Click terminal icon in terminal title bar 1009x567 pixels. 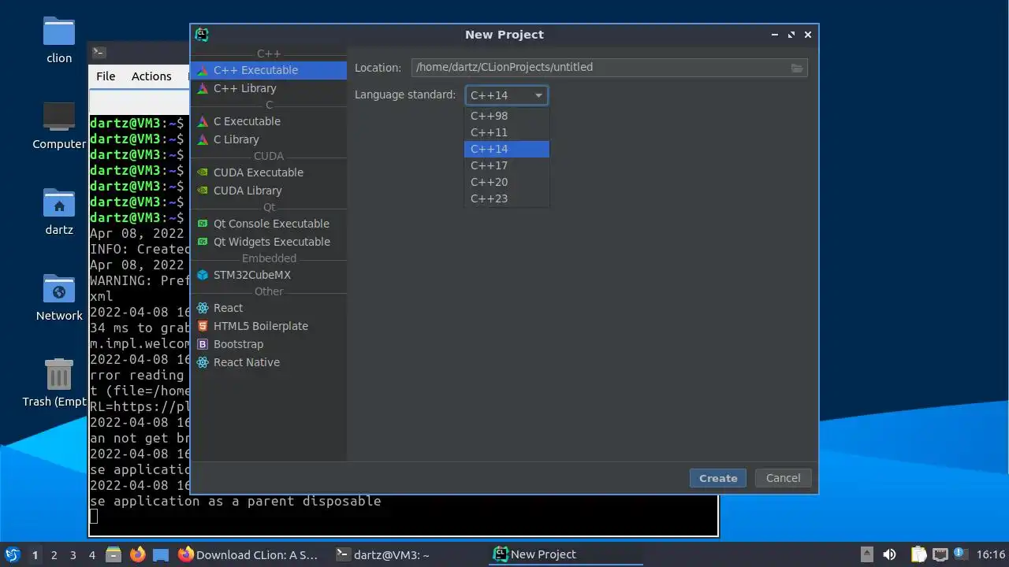[99, 53]
